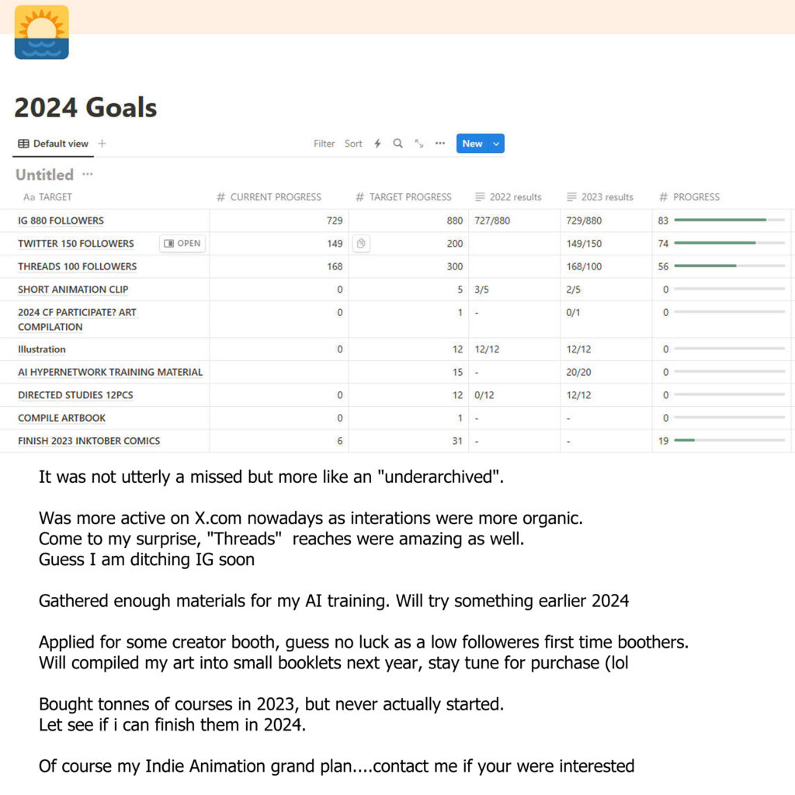Add a new view with plus icon
This screenshot has width=795, height=795.
click(x=102, y=144)
